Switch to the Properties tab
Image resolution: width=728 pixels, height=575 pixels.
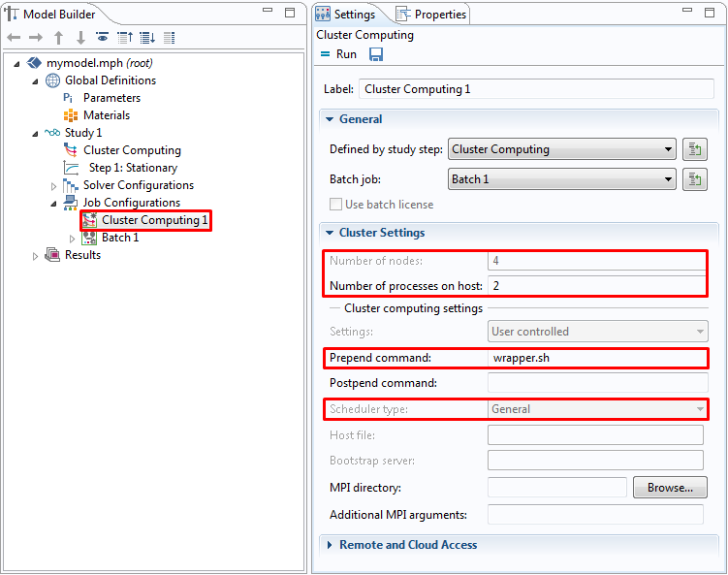pyautogui.click(x=431, y=15)
